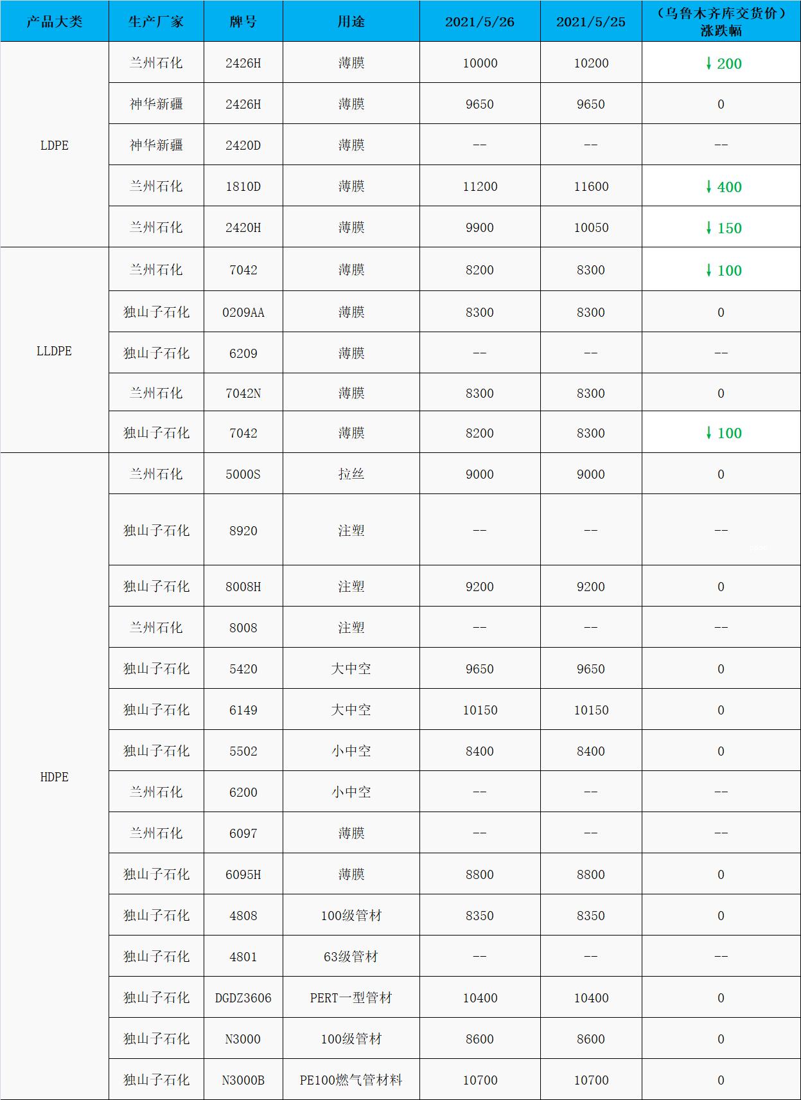Click the LLDPE category cell
This screenshot has width=801, height=1100.
pos(55,351)
